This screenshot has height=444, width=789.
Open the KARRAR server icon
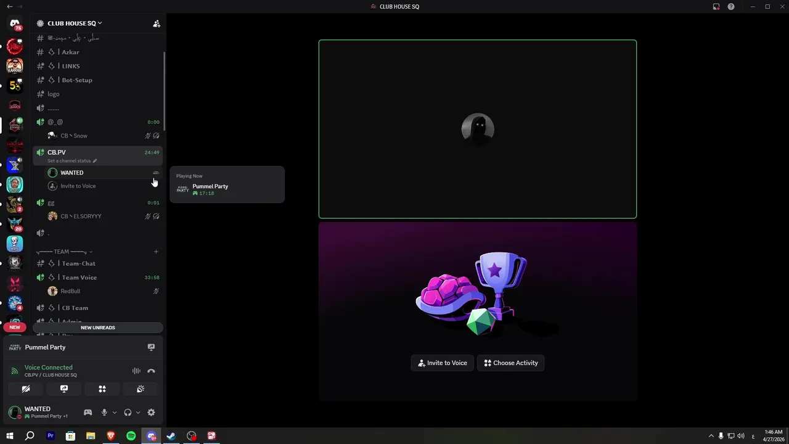click(x=15, y=66)
